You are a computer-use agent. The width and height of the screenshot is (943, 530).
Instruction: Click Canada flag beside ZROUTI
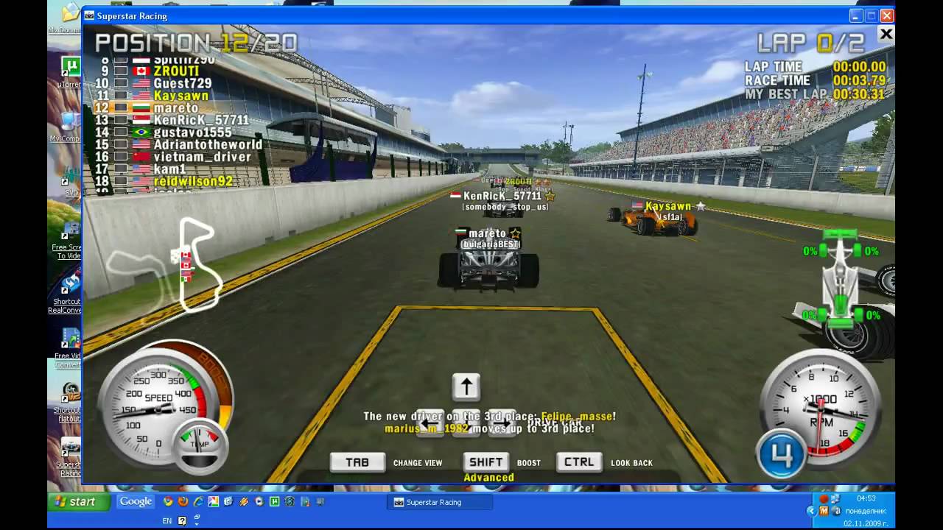pos(141,71)
